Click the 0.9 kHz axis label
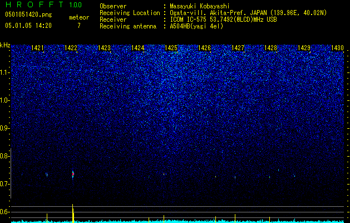This screenshot has height=223, width=350. point(4,128)
